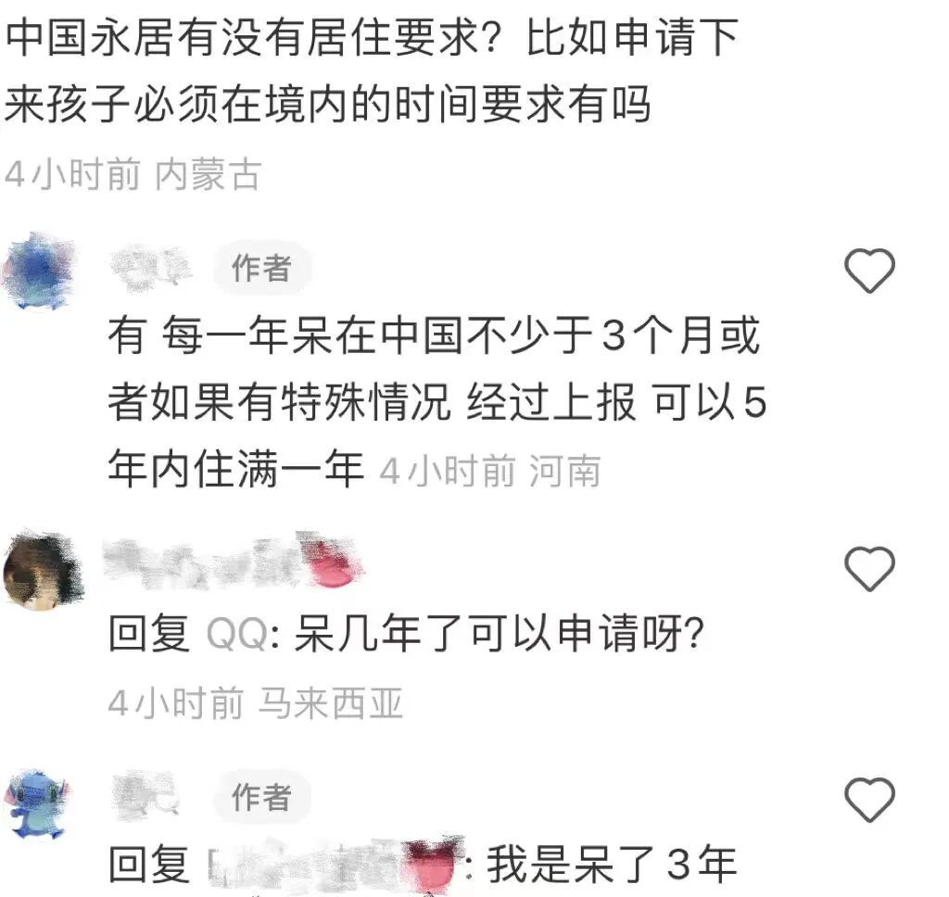Select the reply 呆几年了可以申请呀
Screen dimensions: 949x897
[500, 634]
